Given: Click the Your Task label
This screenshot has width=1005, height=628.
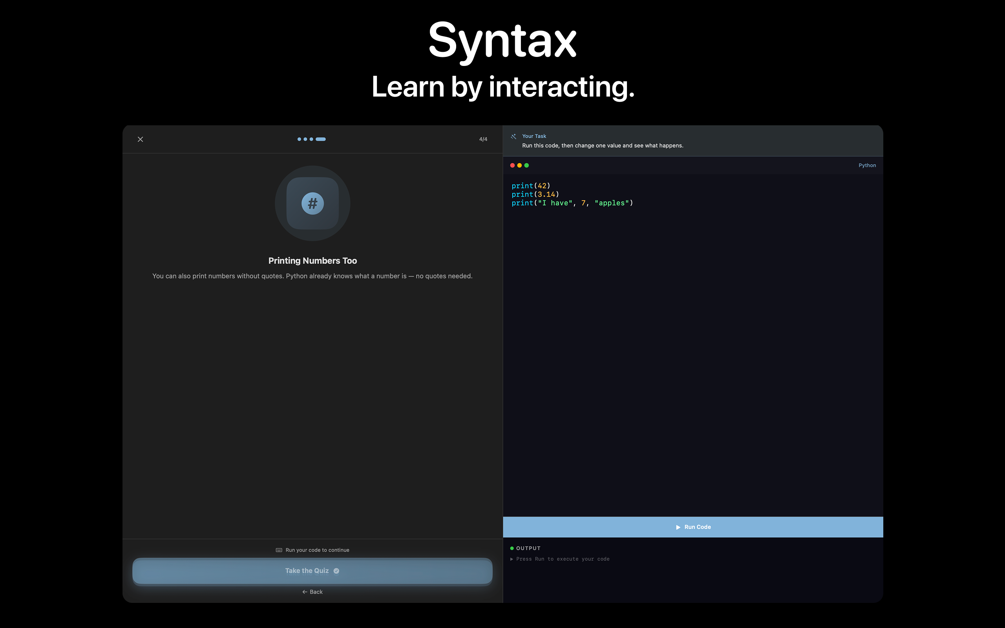Looking at the screenshot, I should tap(534, 136).
